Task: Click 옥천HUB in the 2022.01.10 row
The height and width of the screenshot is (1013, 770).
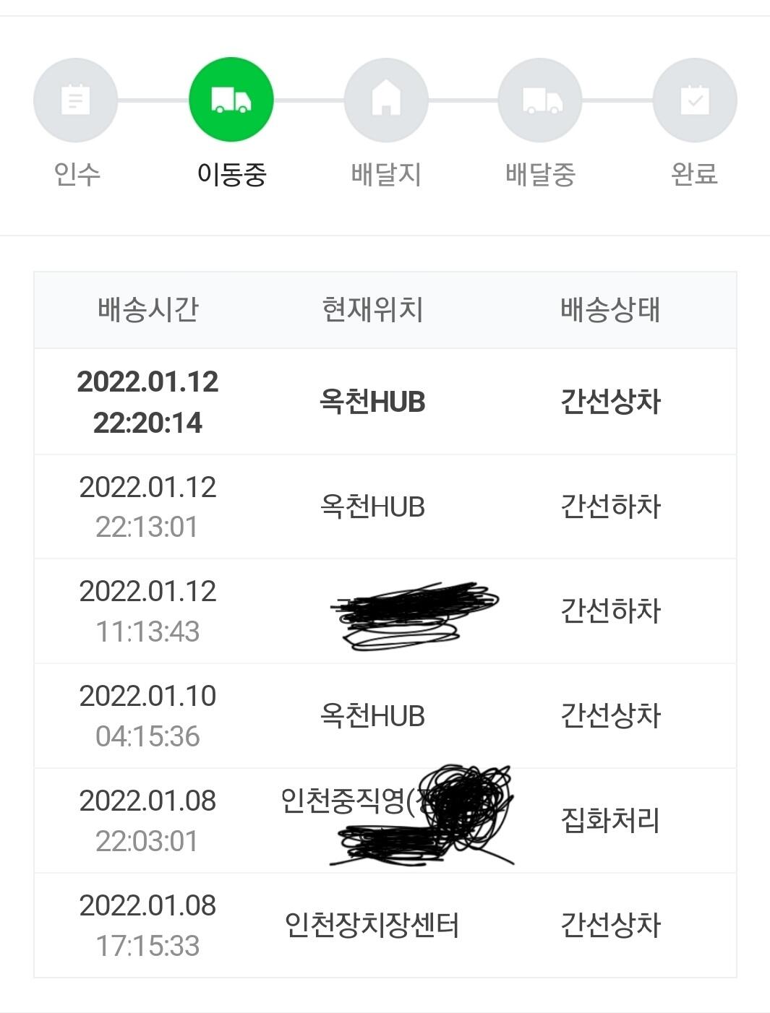Action: (372, 716)
